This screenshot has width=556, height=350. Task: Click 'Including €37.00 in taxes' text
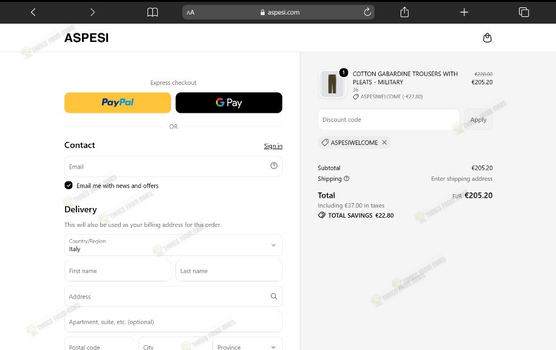[351, 206]
